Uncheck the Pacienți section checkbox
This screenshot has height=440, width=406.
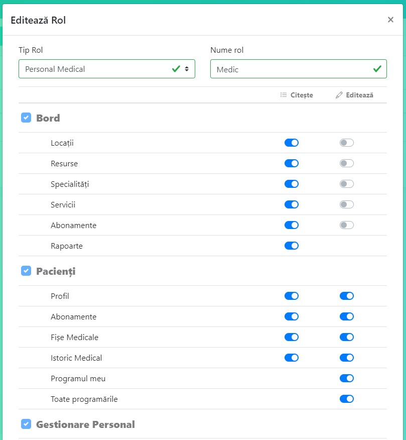click(26, 271)
